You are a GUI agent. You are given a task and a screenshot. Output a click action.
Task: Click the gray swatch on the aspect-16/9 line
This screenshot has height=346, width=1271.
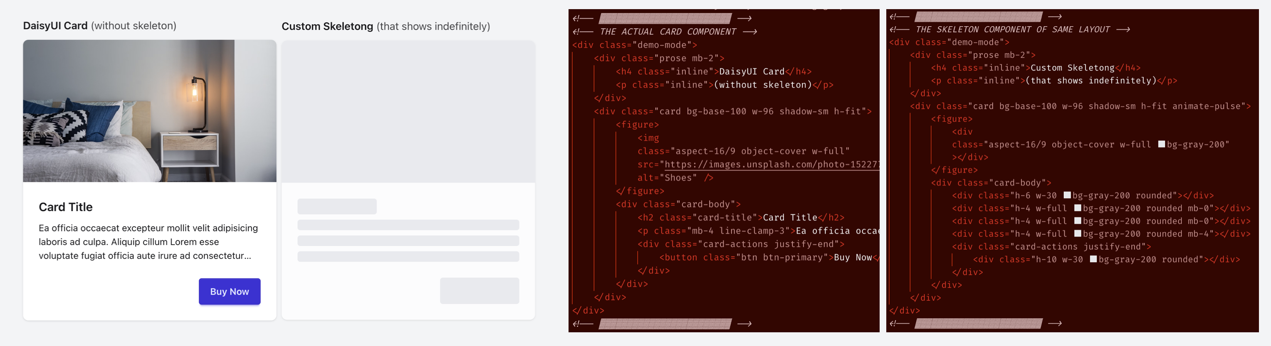click(x=1162, y=145)
